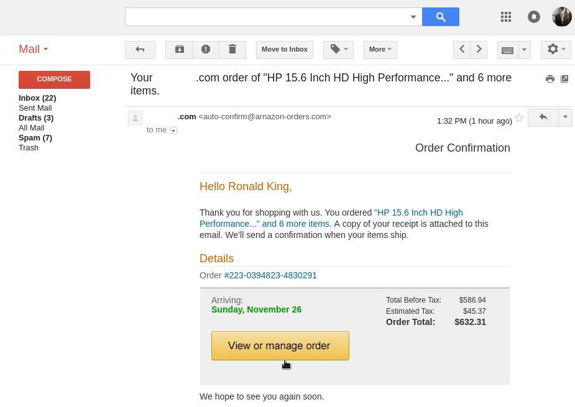Screen dimensions: 575x407
Task: Go to the Spam (7) folder
Action: click(35, 138)
